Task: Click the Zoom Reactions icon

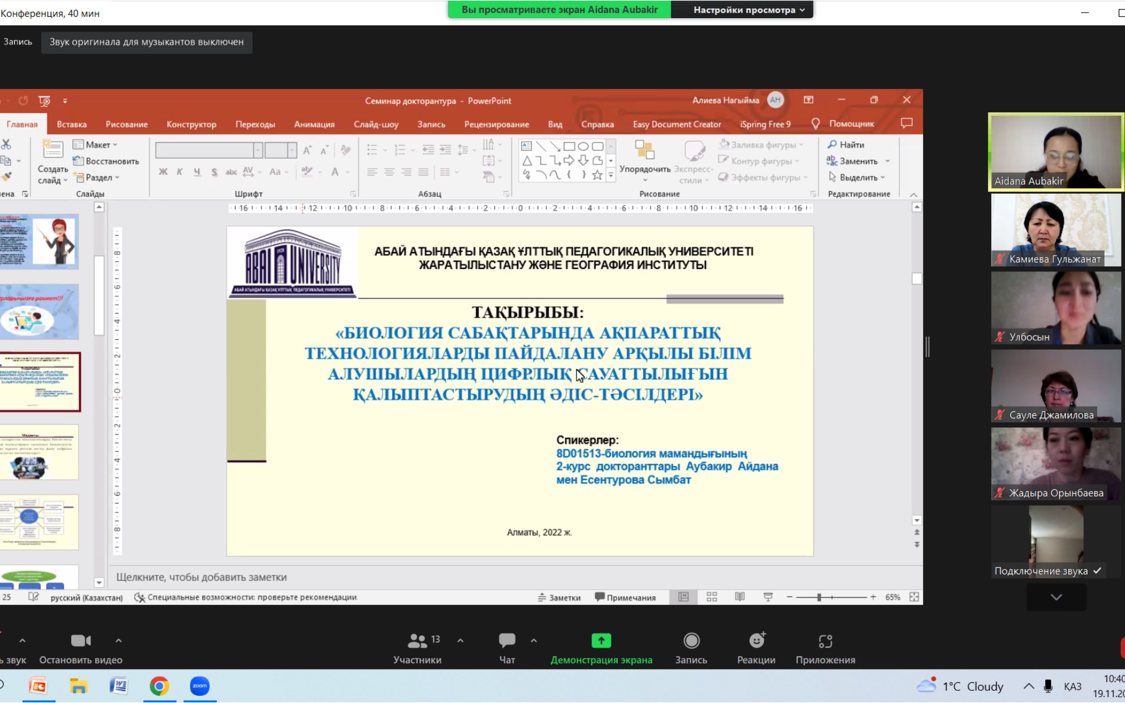Action: [x=756, y=641]
